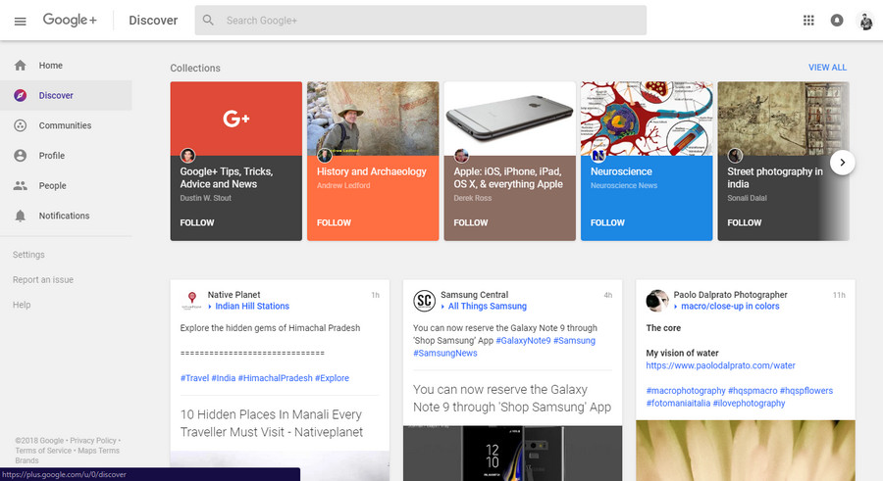Open the Google apps grid
883x481 pixels.
(808, 21)
